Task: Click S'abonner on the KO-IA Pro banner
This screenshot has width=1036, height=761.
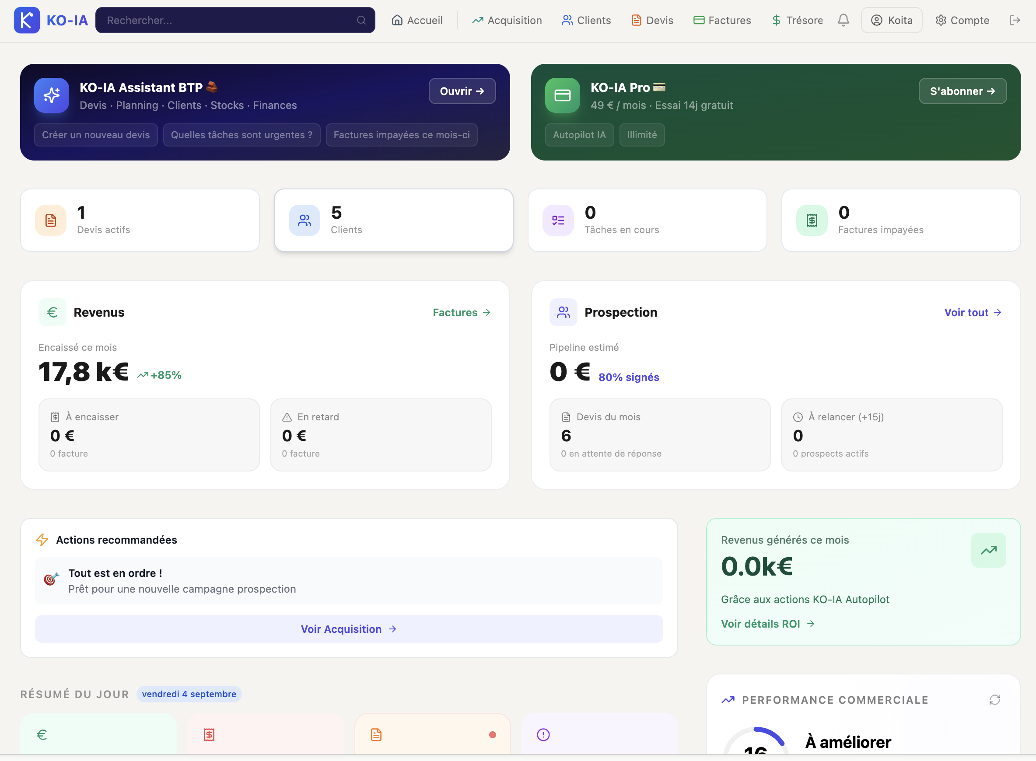Action: pos(962,91)
